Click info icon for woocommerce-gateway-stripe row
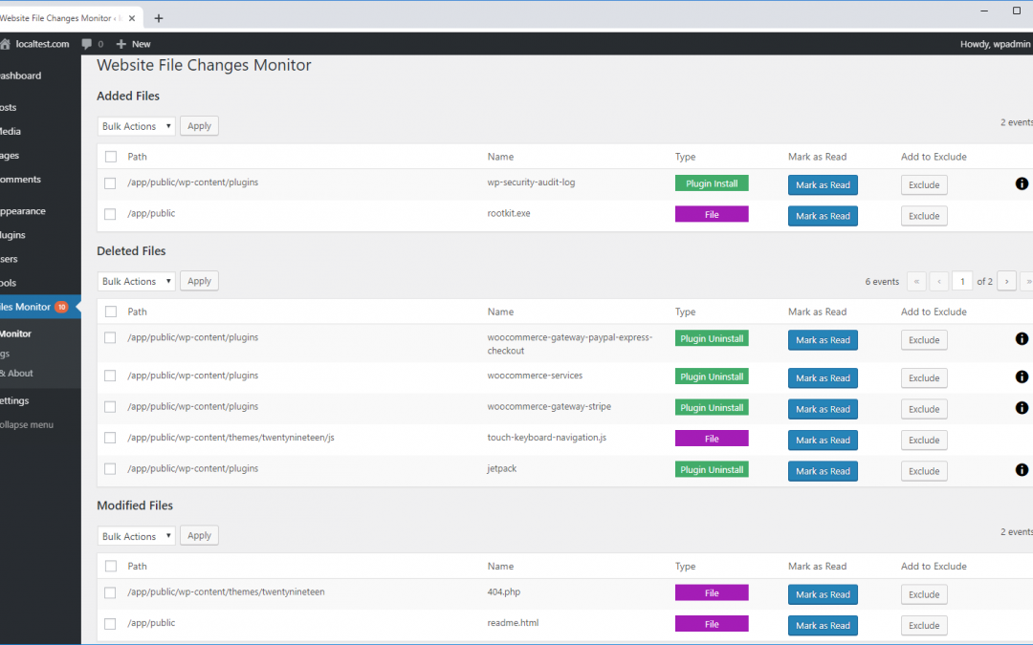 click(1022, 408)
